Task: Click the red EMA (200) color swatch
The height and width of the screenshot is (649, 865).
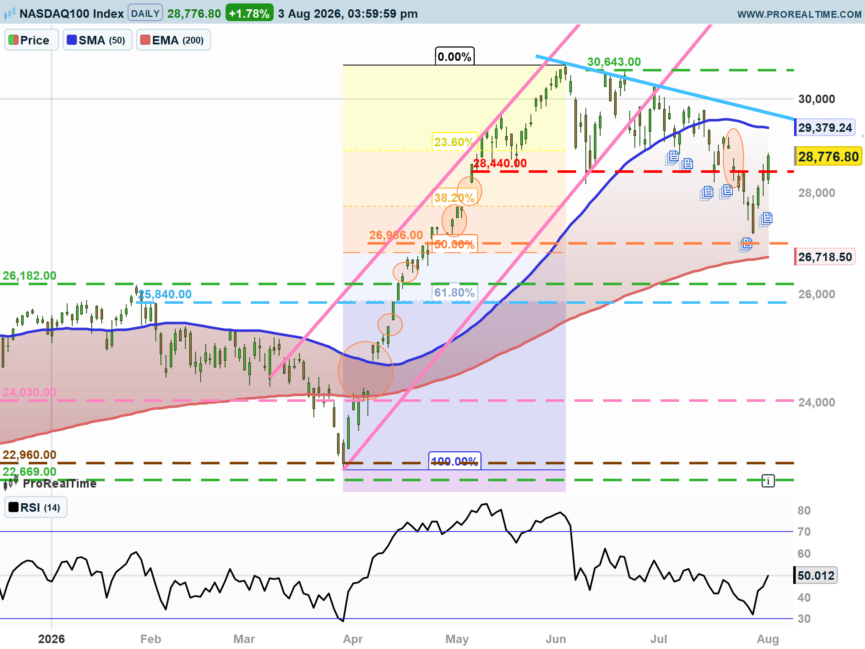Action: [x=145, y=40]
